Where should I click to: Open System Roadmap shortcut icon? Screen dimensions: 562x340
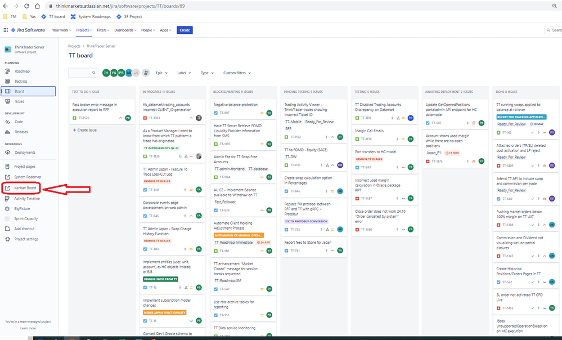7,177
